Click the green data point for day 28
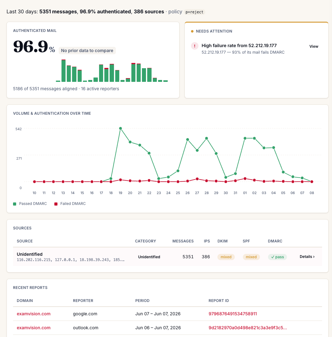The image size is (332, 337). [207, 138]
